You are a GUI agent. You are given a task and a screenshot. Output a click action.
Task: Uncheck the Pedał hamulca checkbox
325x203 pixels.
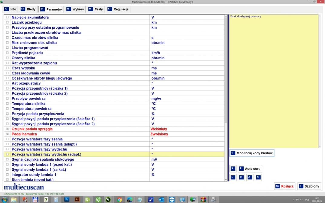tap(8, 134)
